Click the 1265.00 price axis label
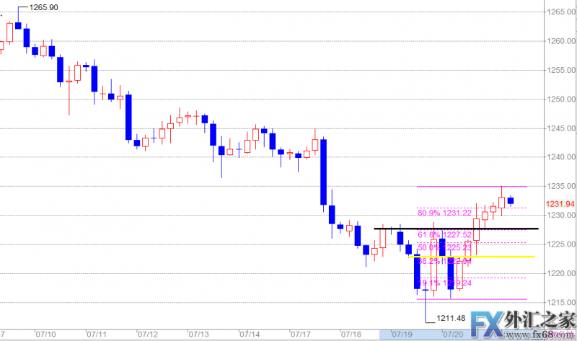 pos(561,12)
